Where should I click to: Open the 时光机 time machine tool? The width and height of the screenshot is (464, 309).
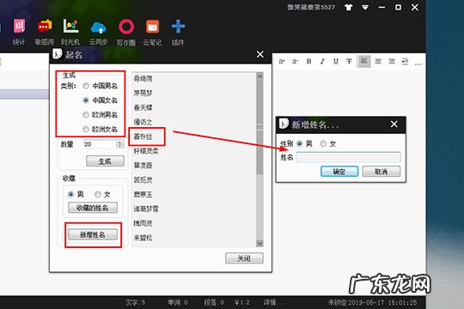pos(70,32)
